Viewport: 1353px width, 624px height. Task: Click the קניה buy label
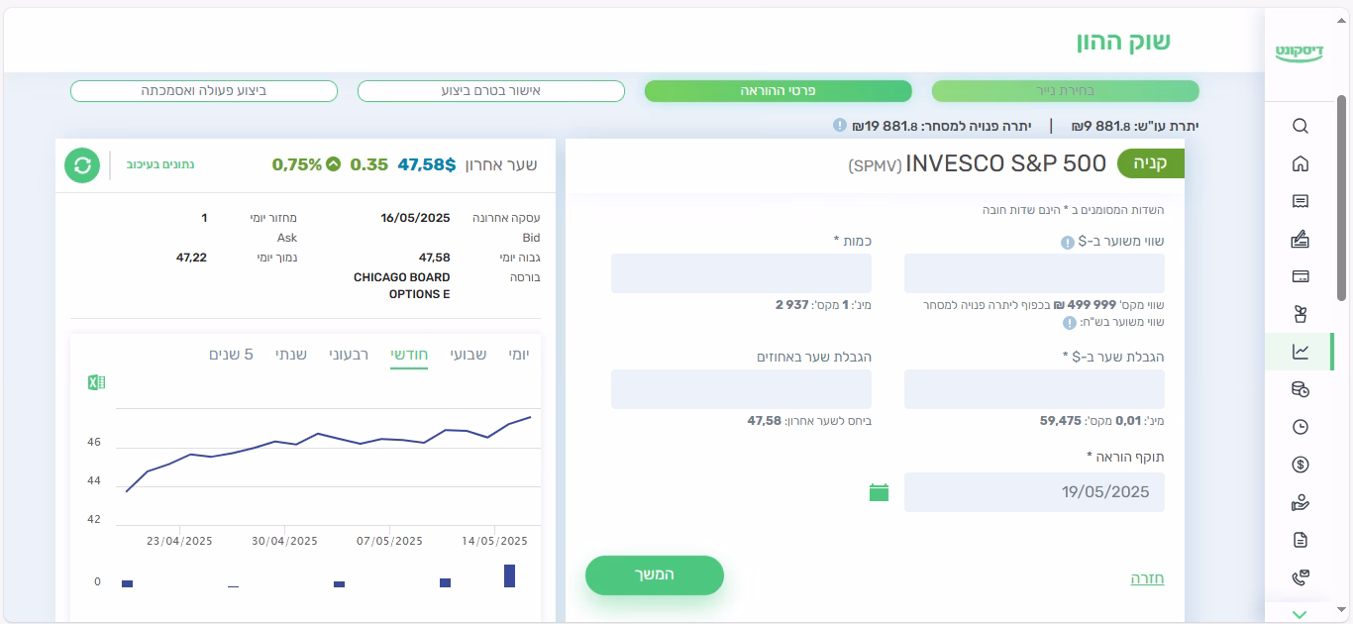[x=1151, y=164]
